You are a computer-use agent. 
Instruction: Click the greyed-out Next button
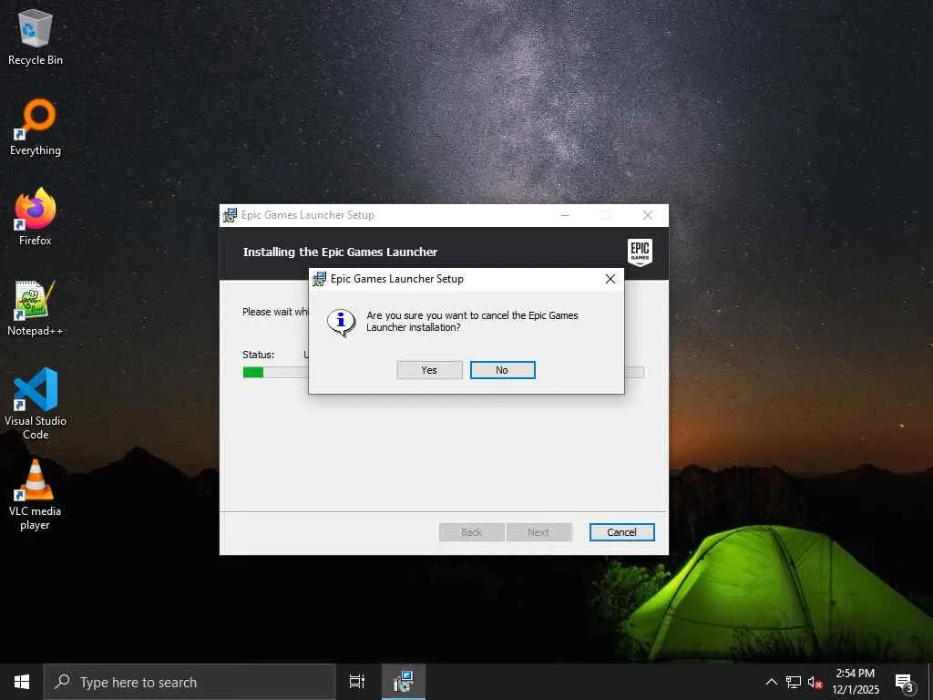click(x=538, y=532)
